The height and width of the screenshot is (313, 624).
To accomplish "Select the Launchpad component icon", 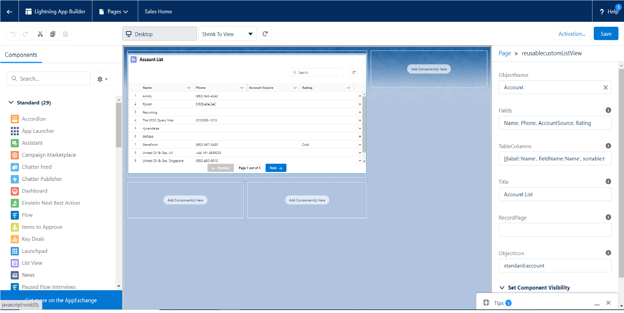I will click(15, 251).
